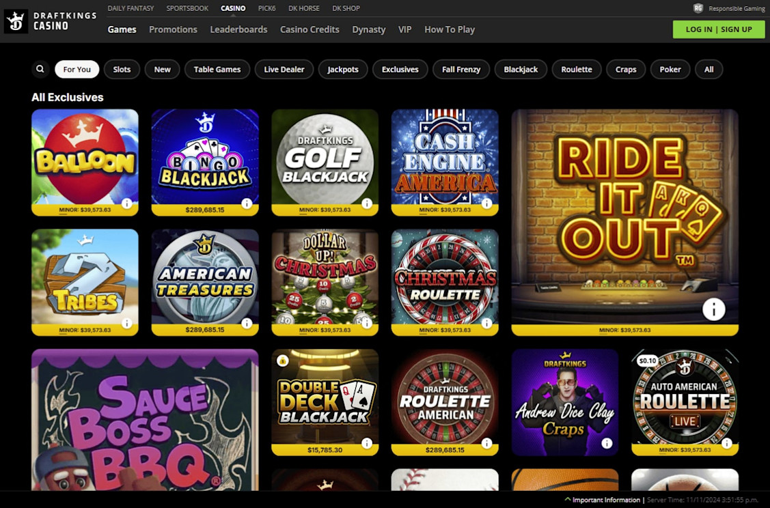
Task: Open DraftKings Golf Blackjack thumbnail
Action: tap(325, 162)
